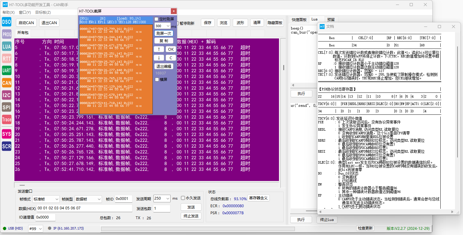Screen dimensions: 463x235
Task: Click the 退出CAN button
Action: pos(49,23)
